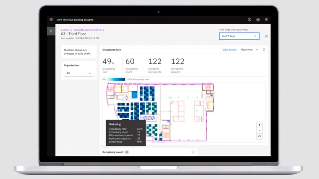Select the building icon in left sidebar
Viewport: 319px width, 179px height.
(51, 31)
